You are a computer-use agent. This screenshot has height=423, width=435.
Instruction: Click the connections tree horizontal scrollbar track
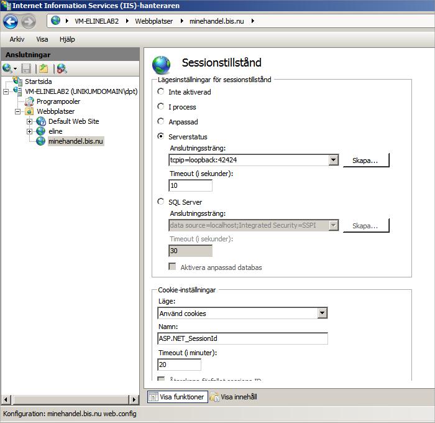70,399
